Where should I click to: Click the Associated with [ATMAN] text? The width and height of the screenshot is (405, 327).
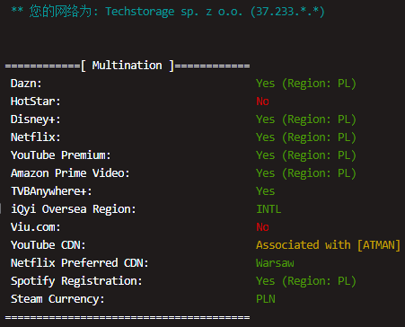click(x=328, y=245)
